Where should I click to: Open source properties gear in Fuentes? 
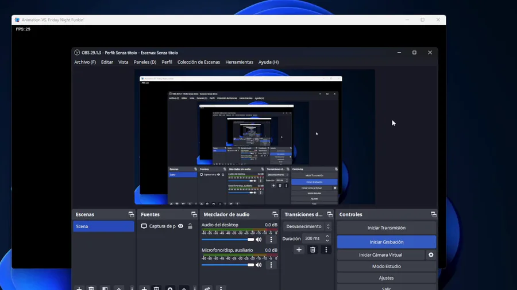pos(170,288)
